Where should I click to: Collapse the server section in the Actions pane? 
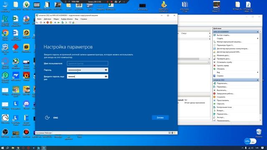[x=257, y=32]
